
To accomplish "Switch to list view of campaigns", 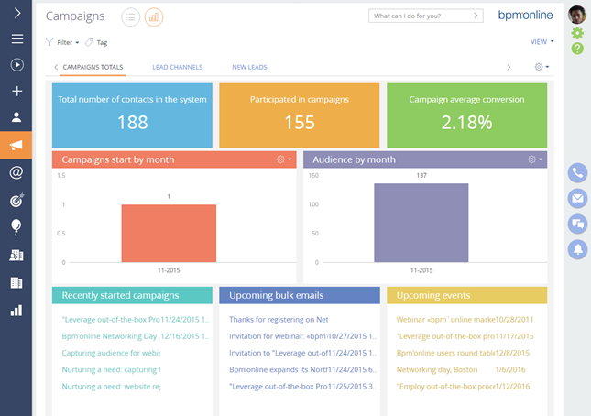I will tap(131, 16).
